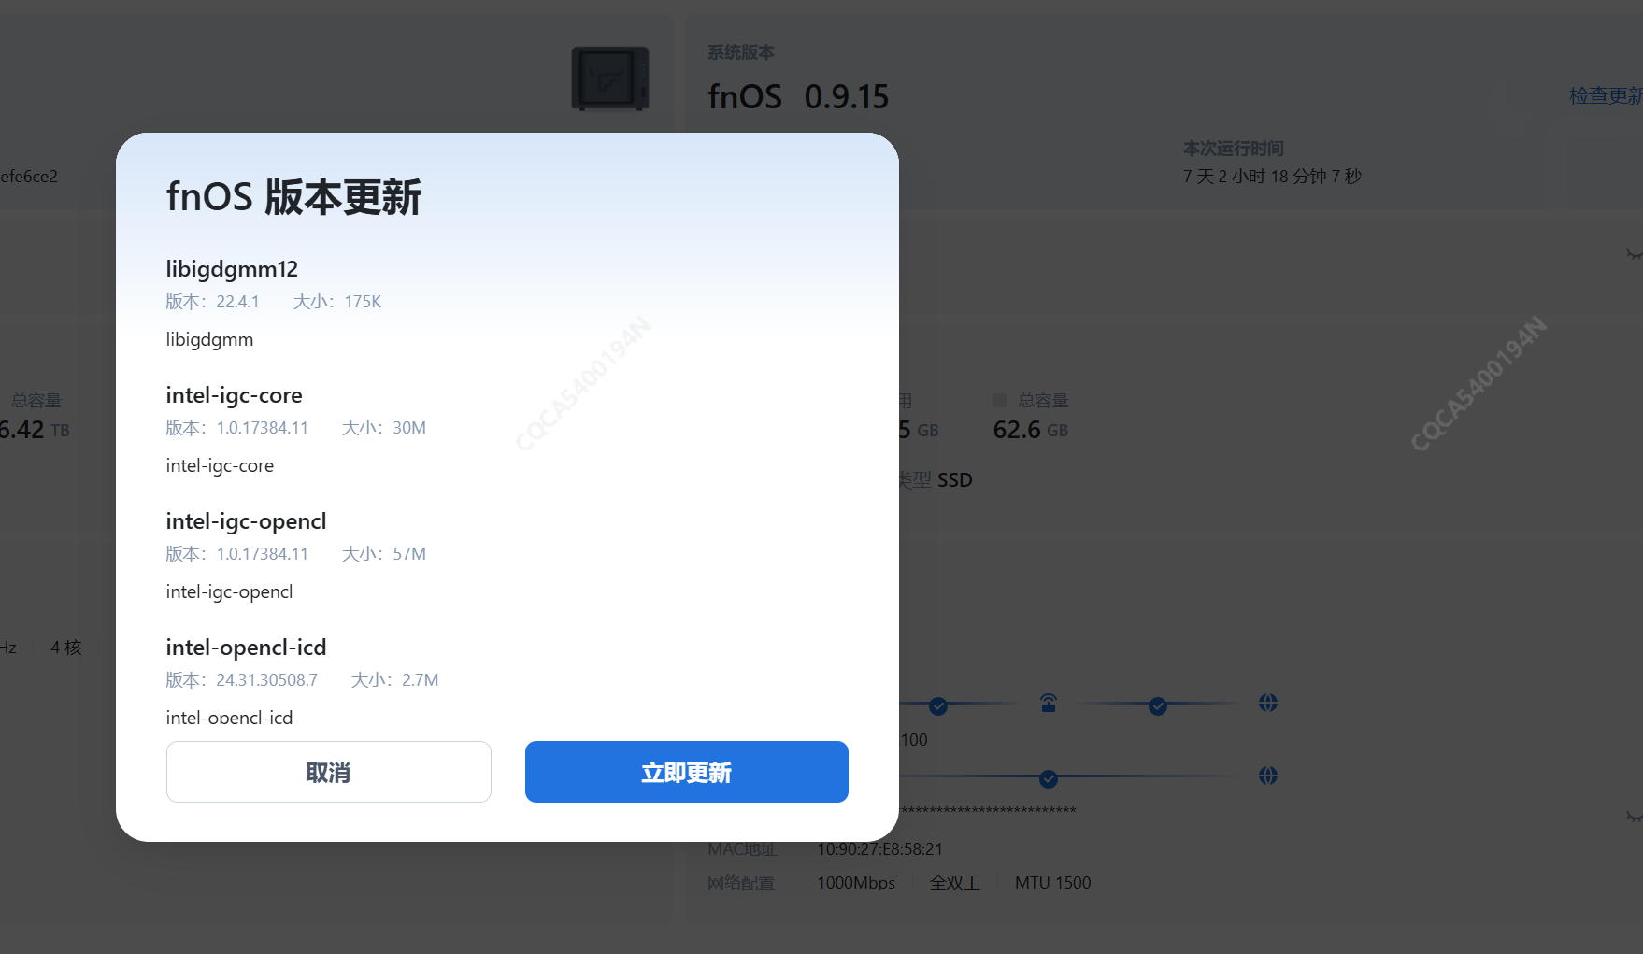The width and height of the screenshot is (1643, 954).
Task: Click the 本次运行时间 label
Action: click(1233, 149)
